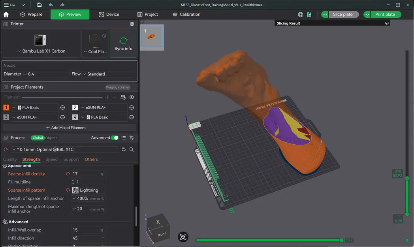414x247 pixels.
Task: Open the 0.16mm Optimal @BBL X1C preset dropdown
Action: coord(64,149)
